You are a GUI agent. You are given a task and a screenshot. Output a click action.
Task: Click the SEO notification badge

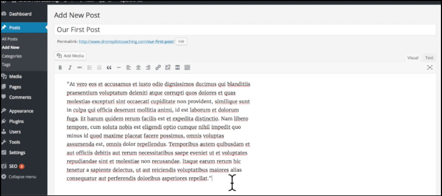coord(22,166)
